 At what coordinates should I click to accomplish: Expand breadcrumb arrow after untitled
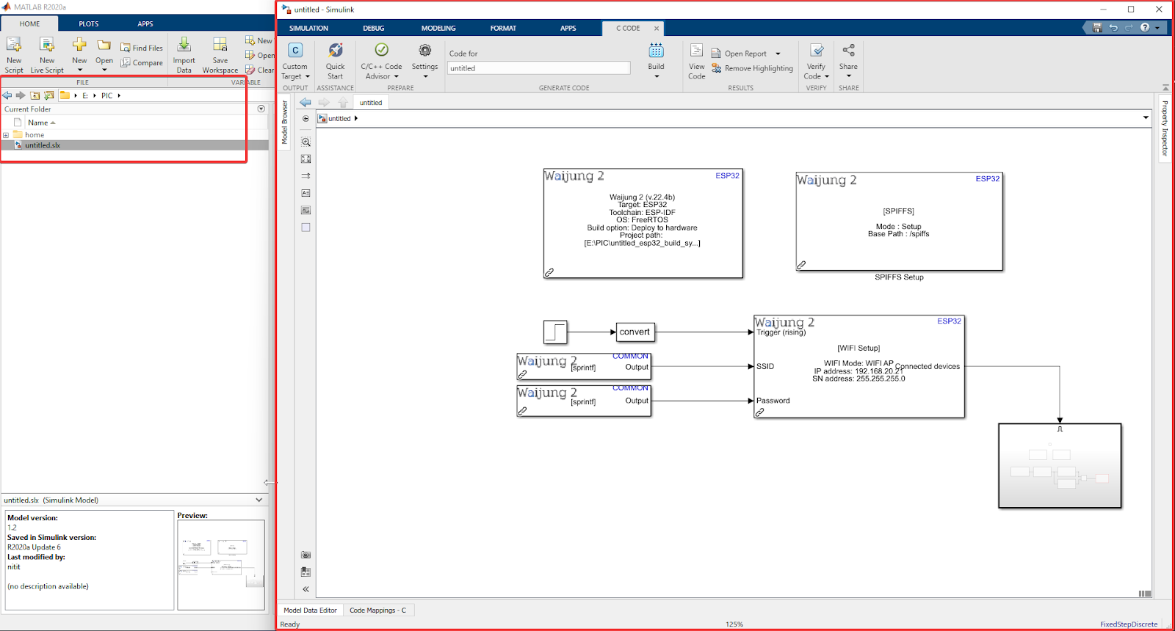point(356,118)
